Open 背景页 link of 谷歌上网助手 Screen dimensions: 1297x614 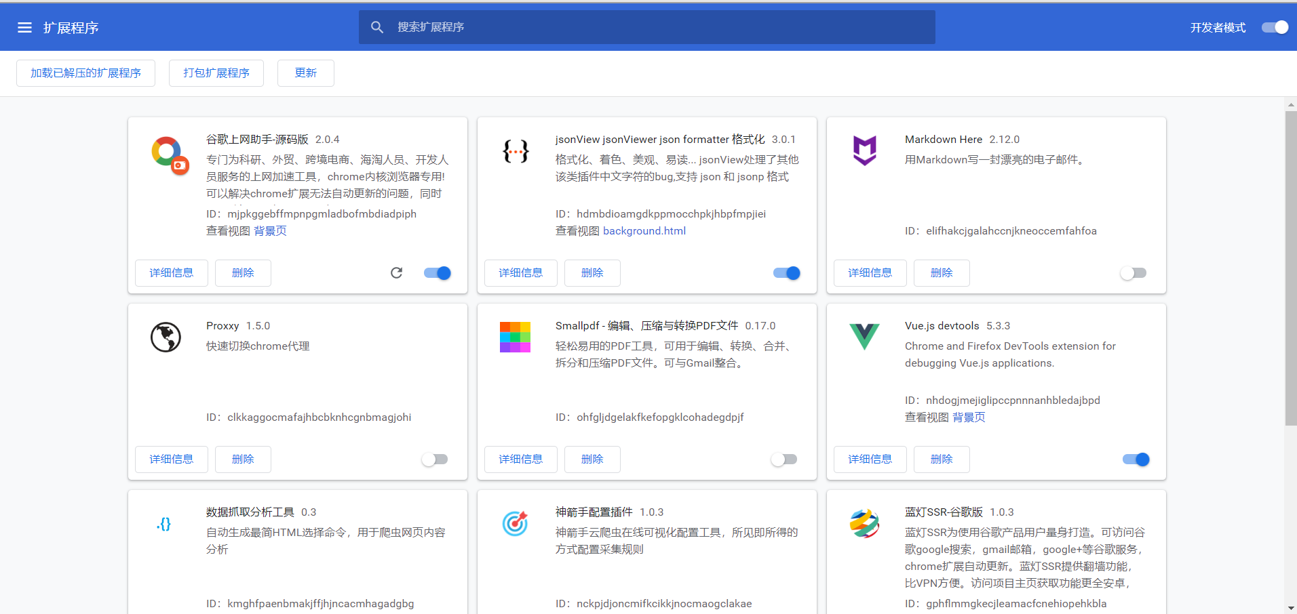coord(270,231)
